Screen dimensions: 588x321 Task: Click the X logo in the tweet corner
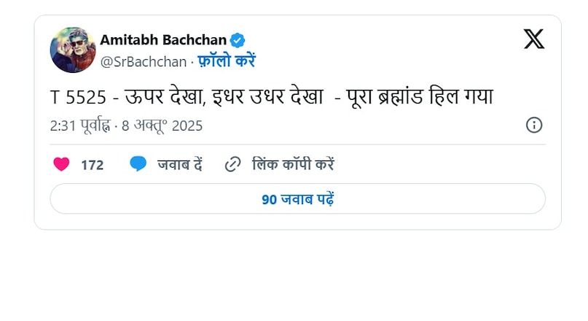533,39
